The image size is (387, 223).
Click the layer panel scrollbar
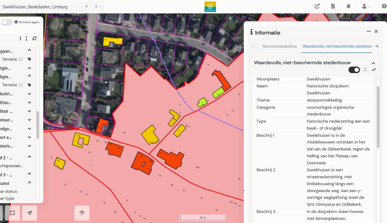coord(38,125)
